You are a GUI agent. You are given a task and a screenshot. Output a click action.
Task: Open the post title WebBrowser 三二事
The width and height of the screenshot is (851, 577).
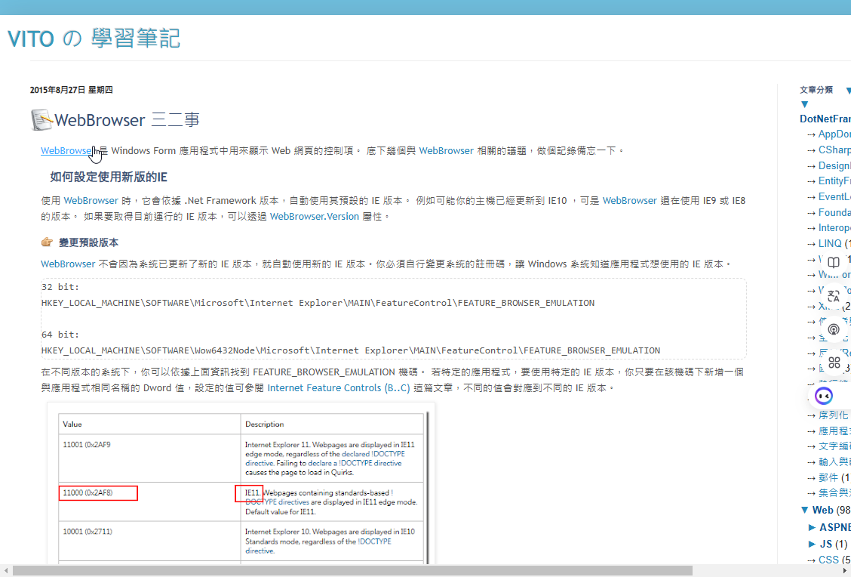pyautogui.click(x=127, y=120)
